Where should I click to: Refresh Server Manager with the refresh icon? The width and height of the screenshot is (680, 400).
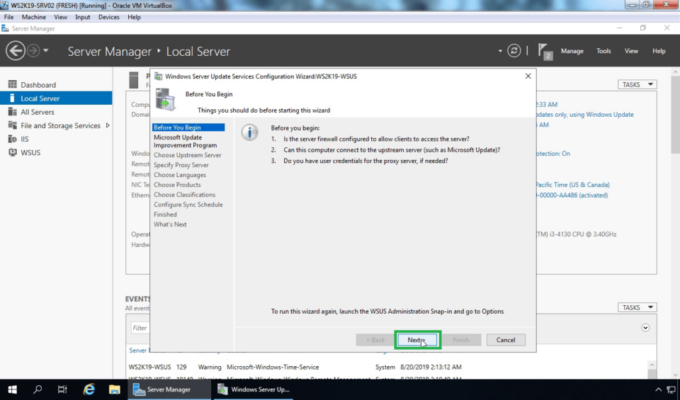[x=514, y=50]
